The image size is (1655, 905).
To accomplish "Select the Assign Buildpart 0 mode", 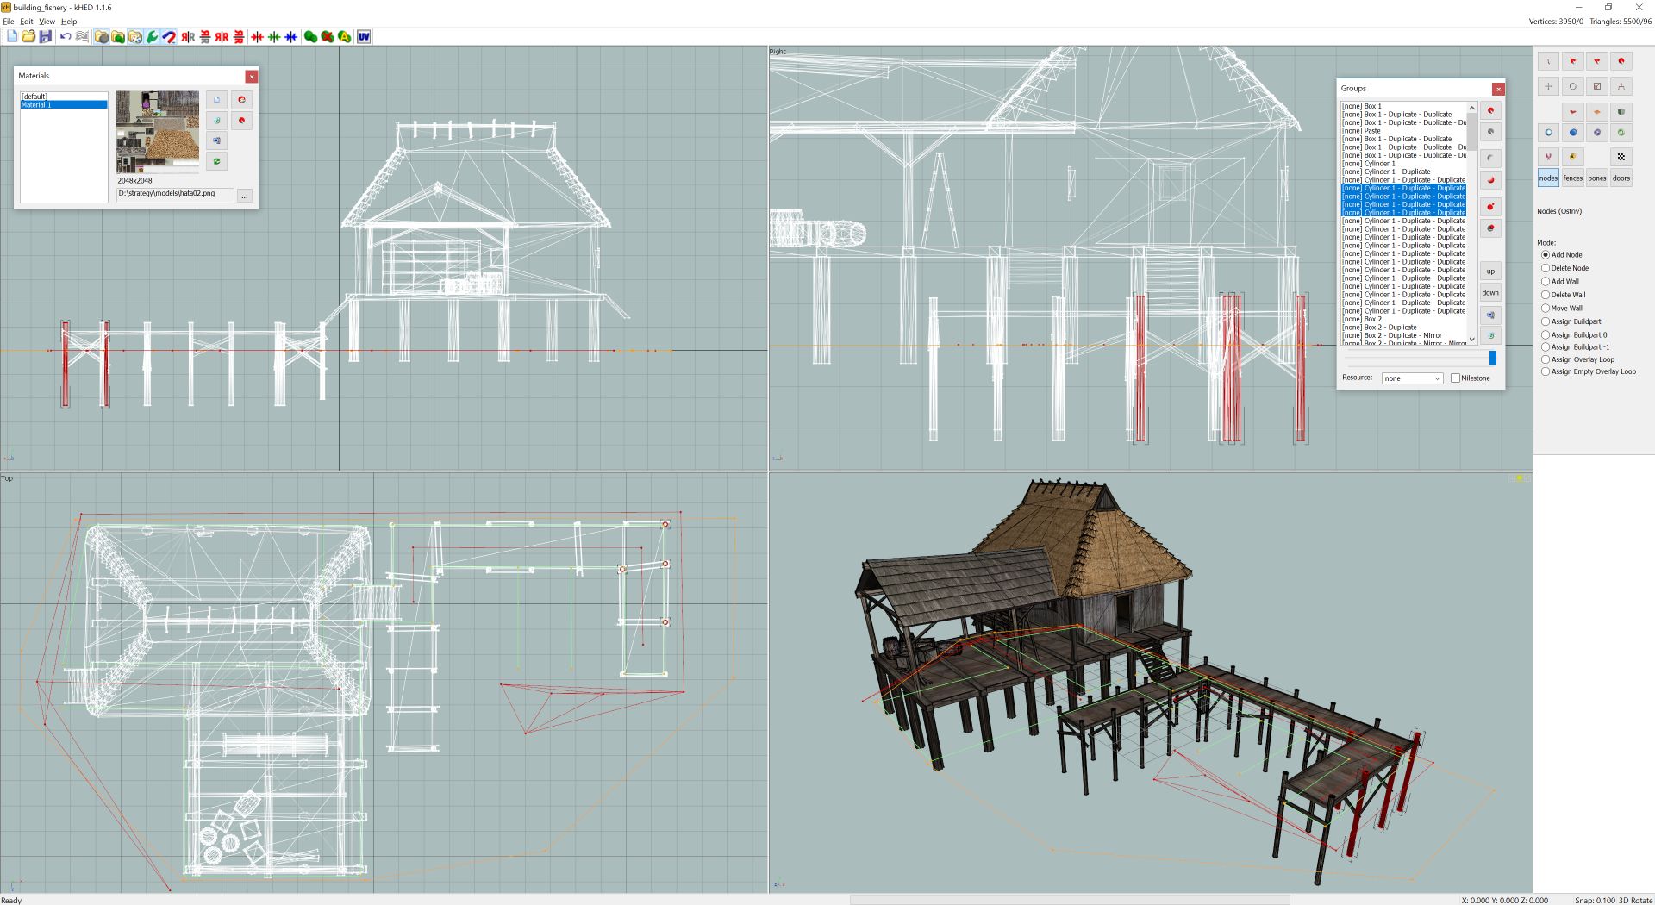I will pos(1546,334).
